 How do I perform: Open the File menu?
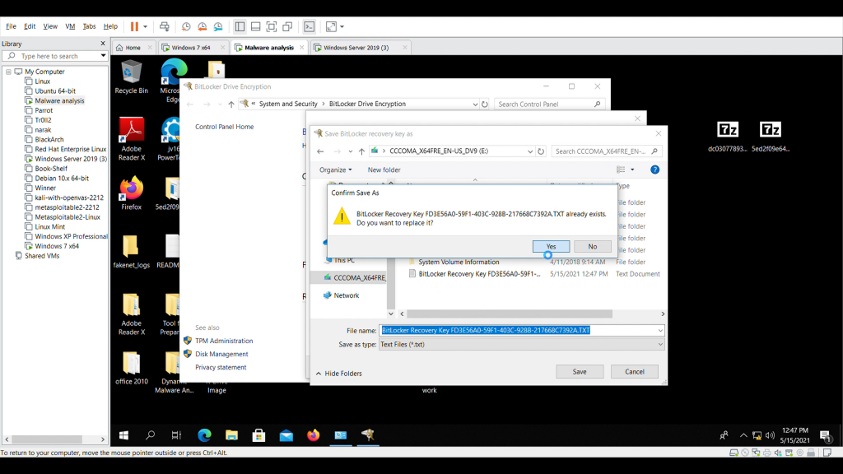coord(11,26)
